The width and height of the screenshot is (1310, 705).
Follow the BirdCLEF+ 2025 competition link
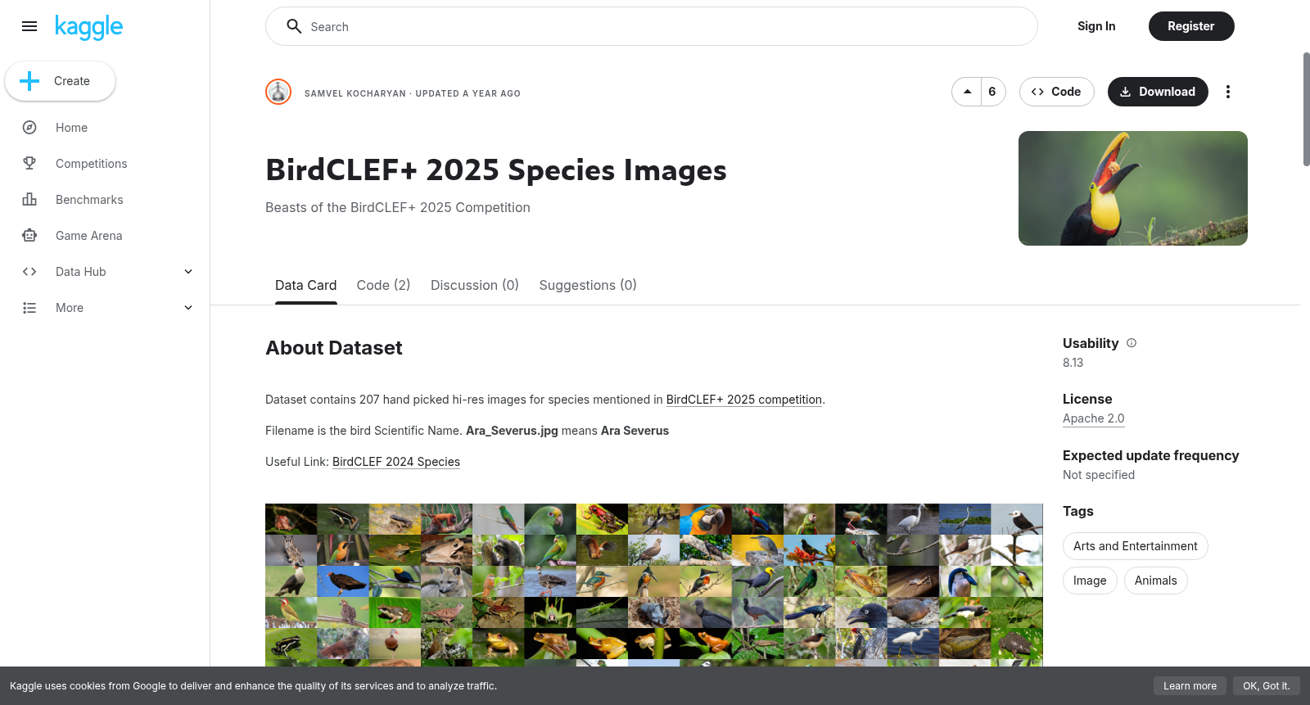744,400
